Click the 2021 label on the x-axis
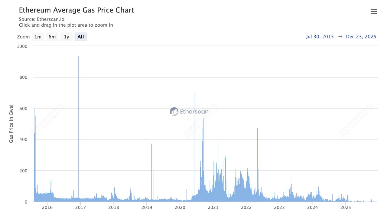 [x=213, y=208]
